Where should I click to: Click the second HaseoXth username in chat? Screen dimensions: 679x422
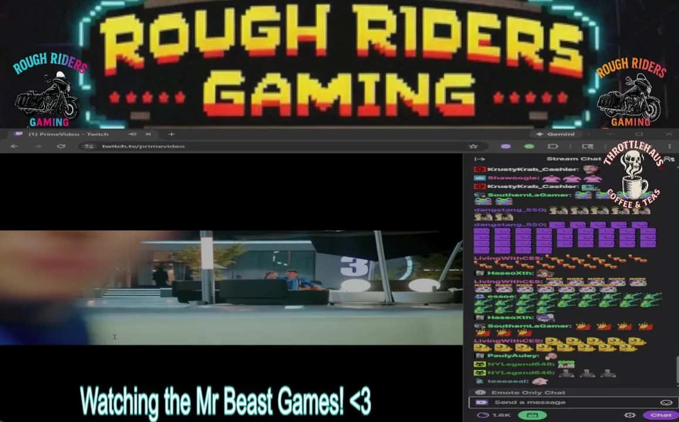[510, 317]
